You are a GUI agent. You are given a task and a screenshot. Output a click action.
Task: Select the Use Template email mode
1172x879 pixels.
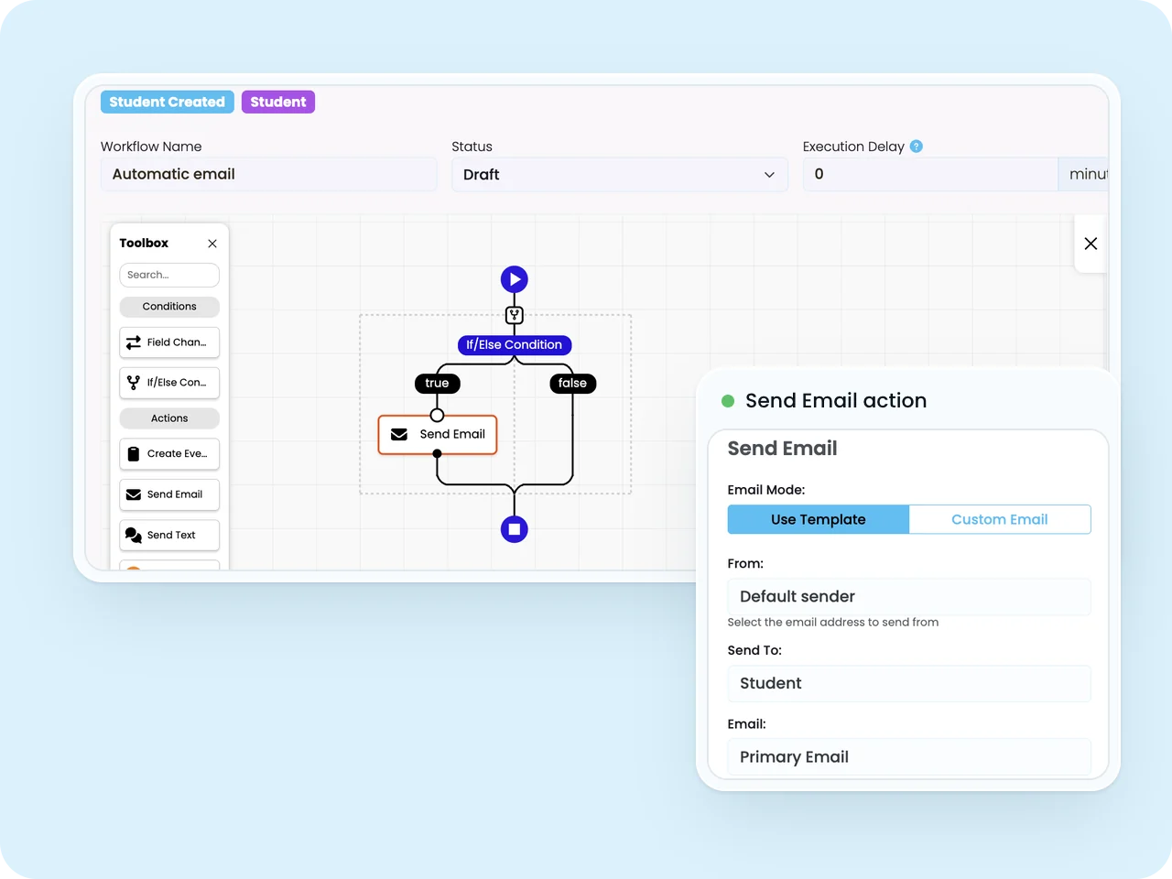(x=819, y=519)
